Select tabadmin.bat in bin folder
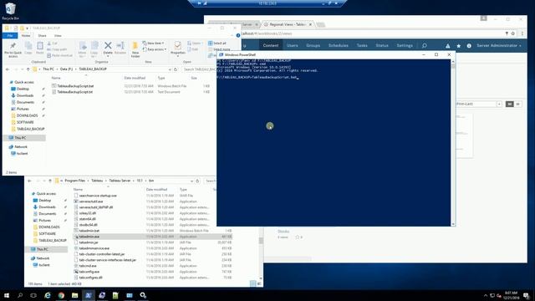The image size is (535, 301). [x=89, y=231]
